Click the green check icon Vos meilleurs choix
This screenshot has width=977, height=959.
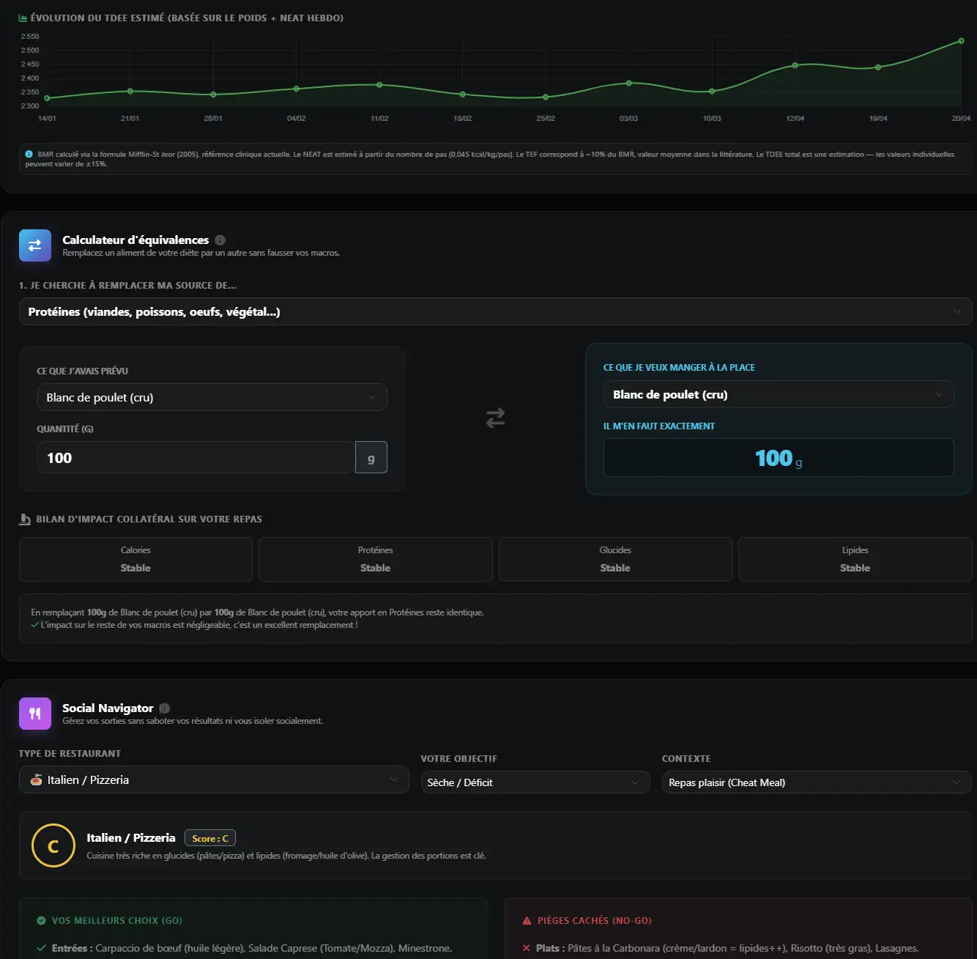coord(41,920)
